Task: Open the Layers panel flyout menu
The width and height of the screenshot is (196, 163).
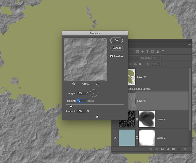Action: pos(189,45)
